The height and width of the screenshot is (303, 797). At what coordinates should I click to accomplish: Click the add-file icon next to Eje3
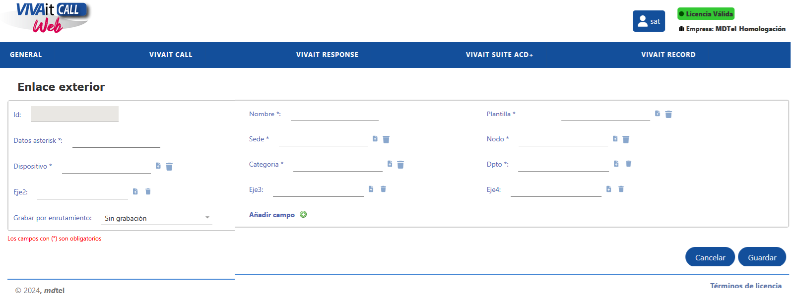(x=371, y=189)
